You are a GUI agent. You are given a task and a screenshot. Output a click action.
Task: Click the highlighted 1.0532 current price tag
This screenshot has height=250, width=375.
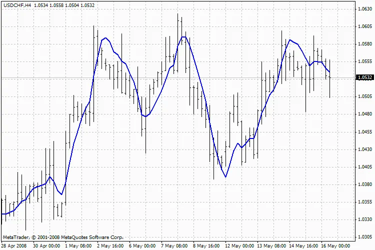[x=363, y=77]
